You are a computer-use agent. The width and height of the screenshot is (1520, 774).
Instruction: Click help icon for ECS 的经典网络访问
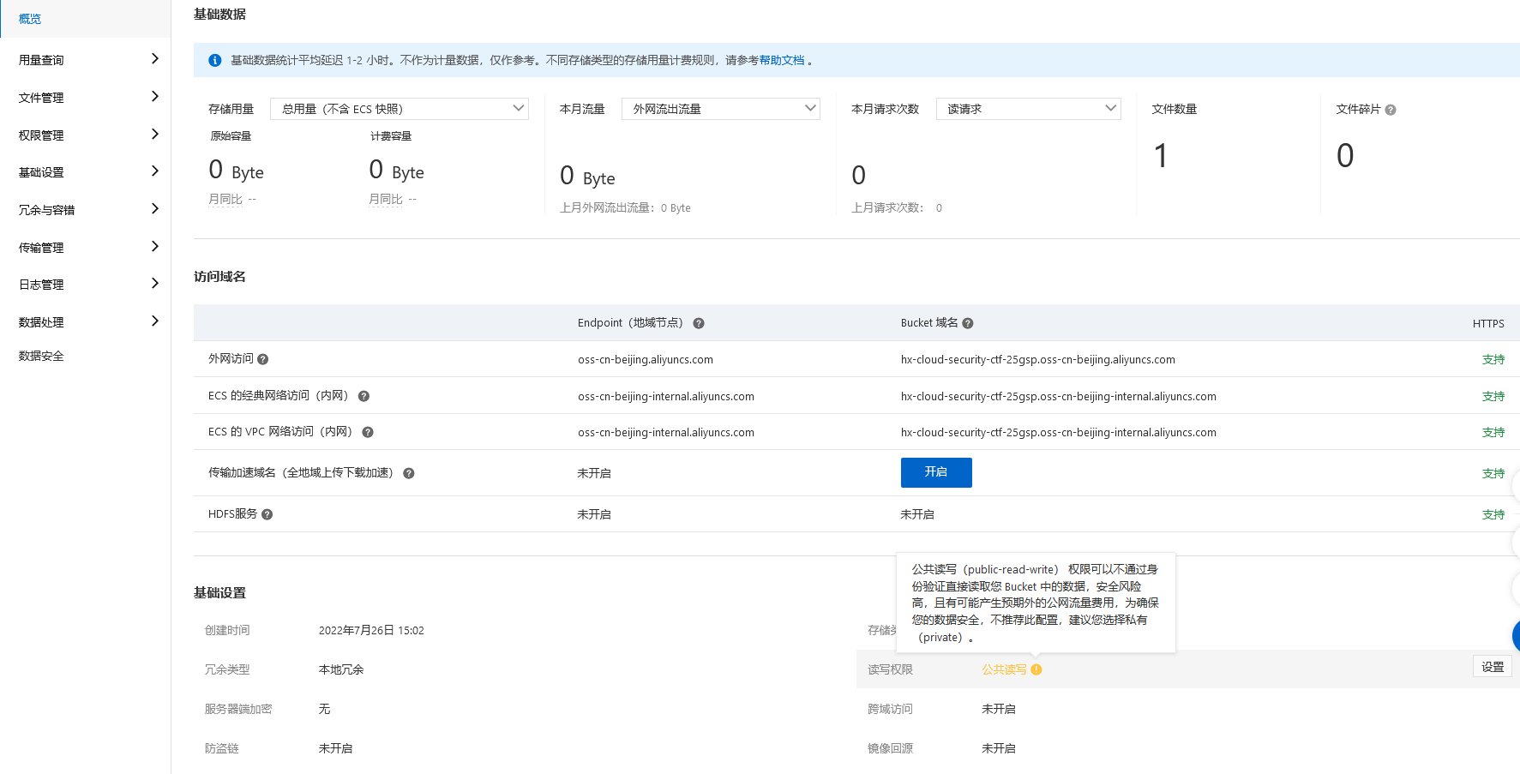tap(363, 396)
